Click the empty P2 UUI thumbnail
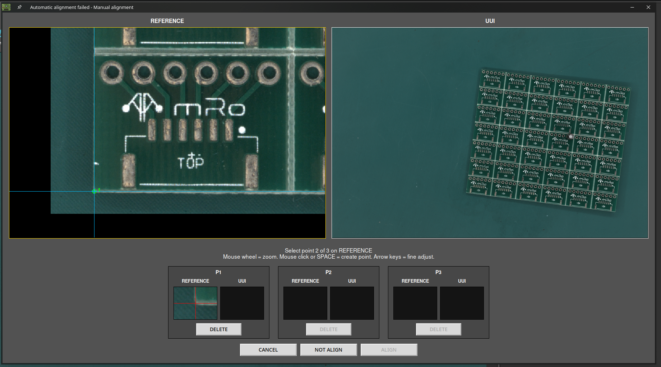This screenshot has height=367, width=661. pyautogui.click(x=352, y=303)
